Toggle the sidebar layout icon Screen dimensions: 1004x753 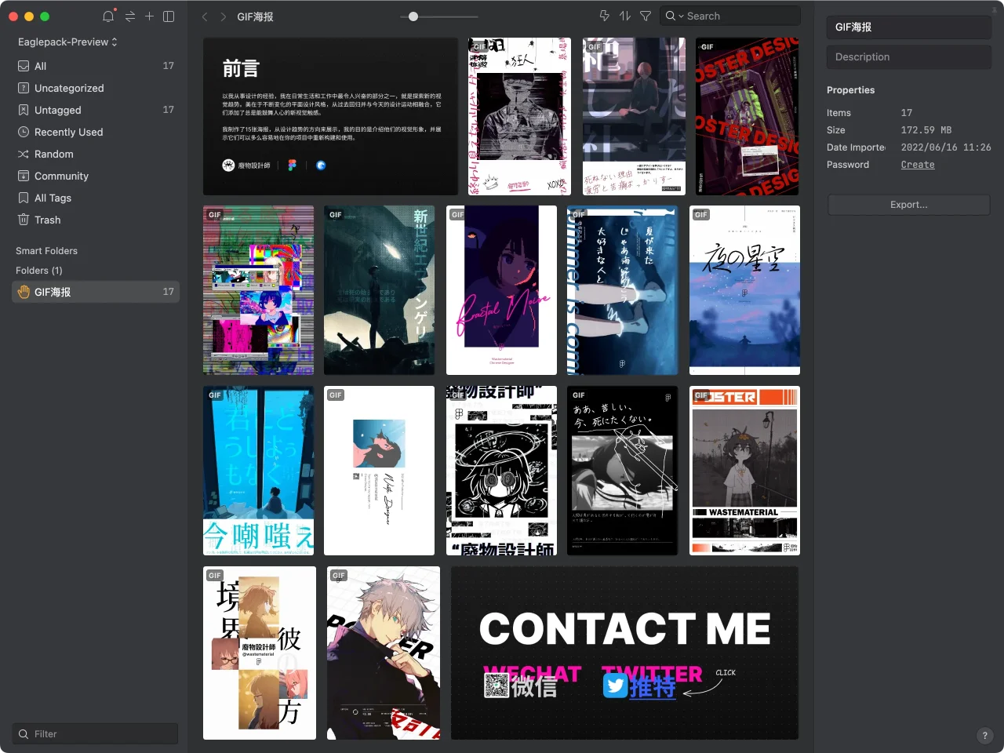tap(169, 16)
